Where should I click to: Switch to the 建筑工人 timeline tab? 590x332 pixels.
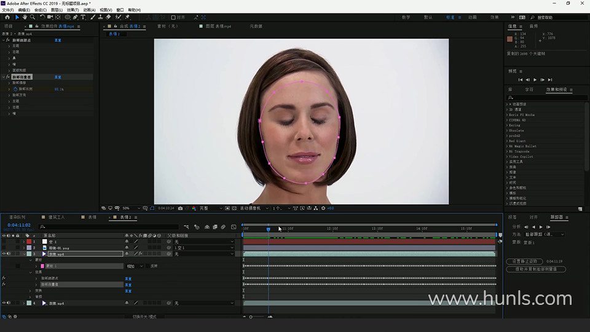pos(57,217)
